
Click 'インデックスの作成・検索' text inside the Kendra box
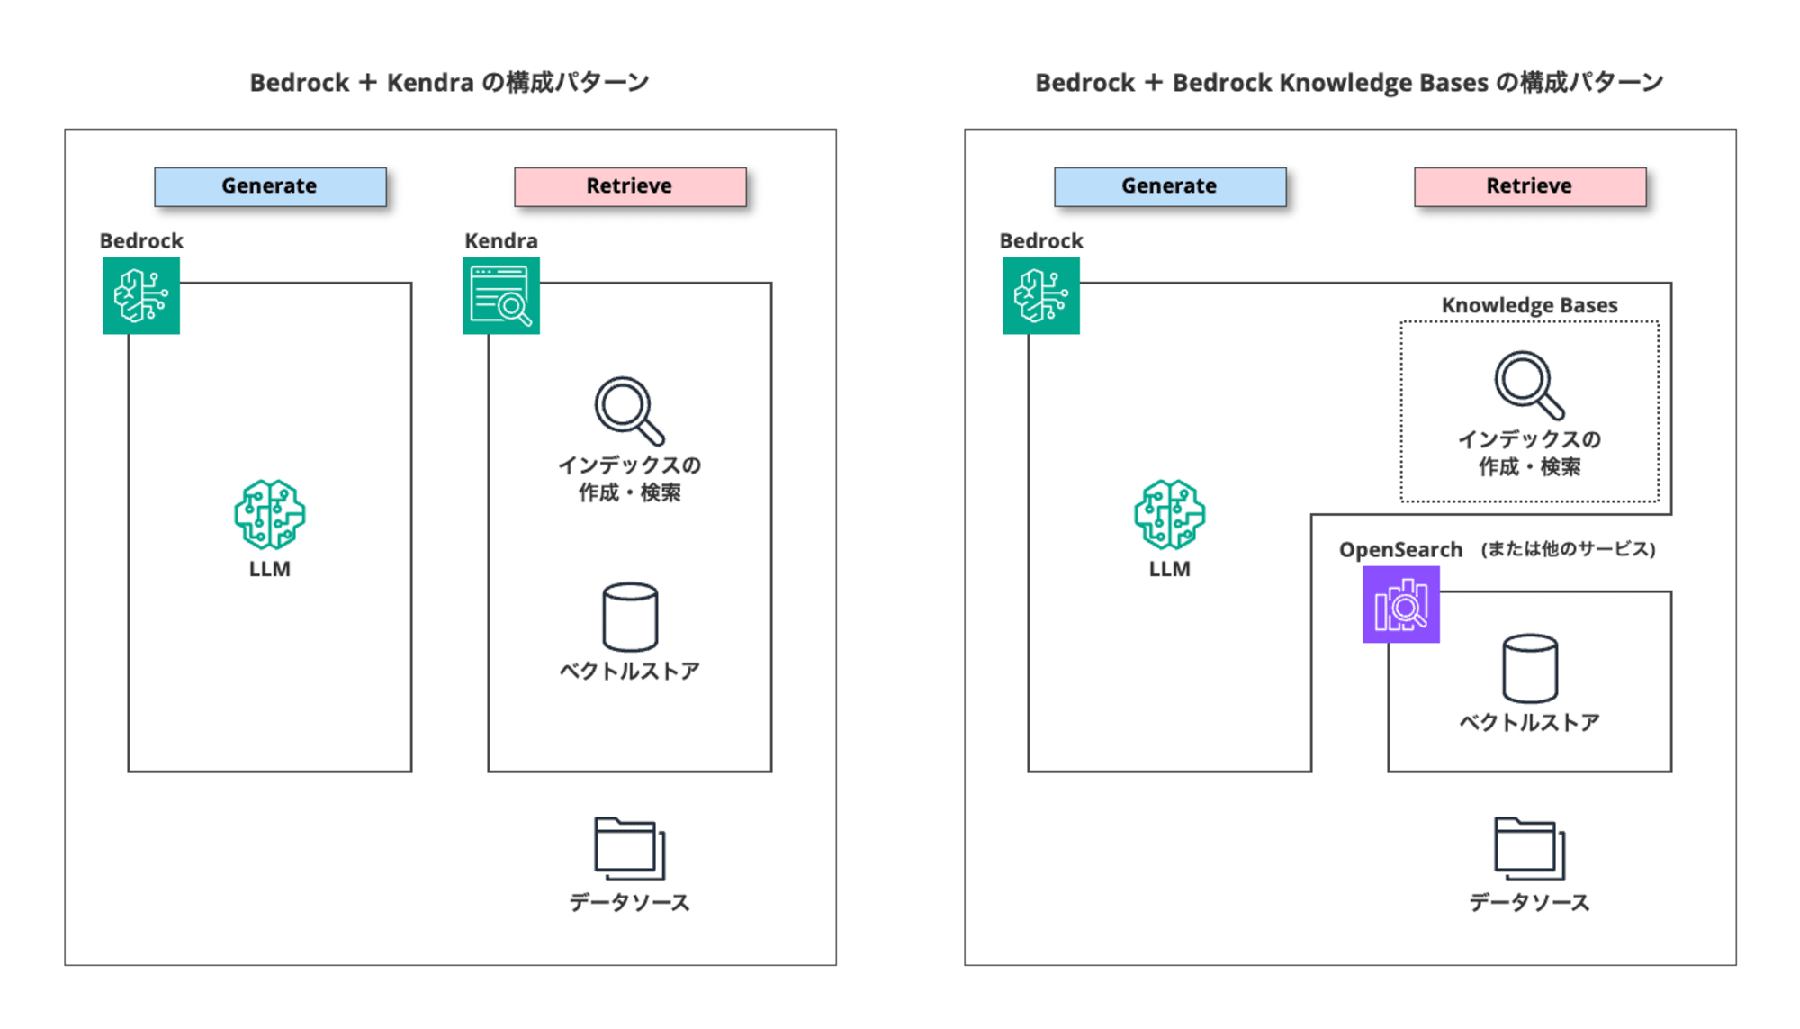click(630, 479)
